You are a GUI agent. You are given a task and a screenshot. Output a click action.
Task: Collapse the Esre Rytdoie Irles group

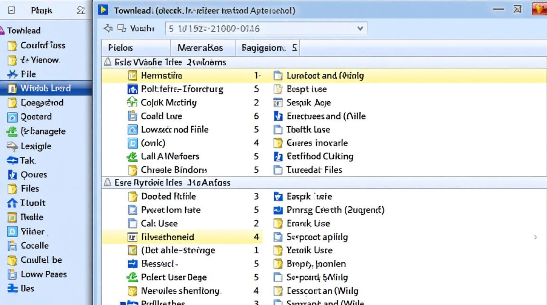coord(107,183)
